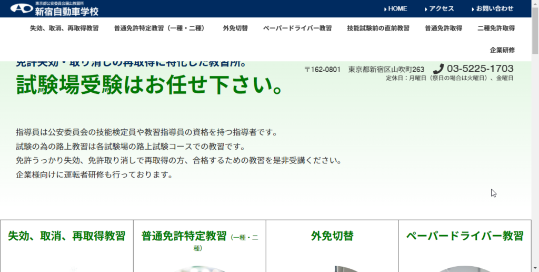Click the postal code 〒162-0801
The height and width of the screenshot is (272, 539).
tap(323, 69)
